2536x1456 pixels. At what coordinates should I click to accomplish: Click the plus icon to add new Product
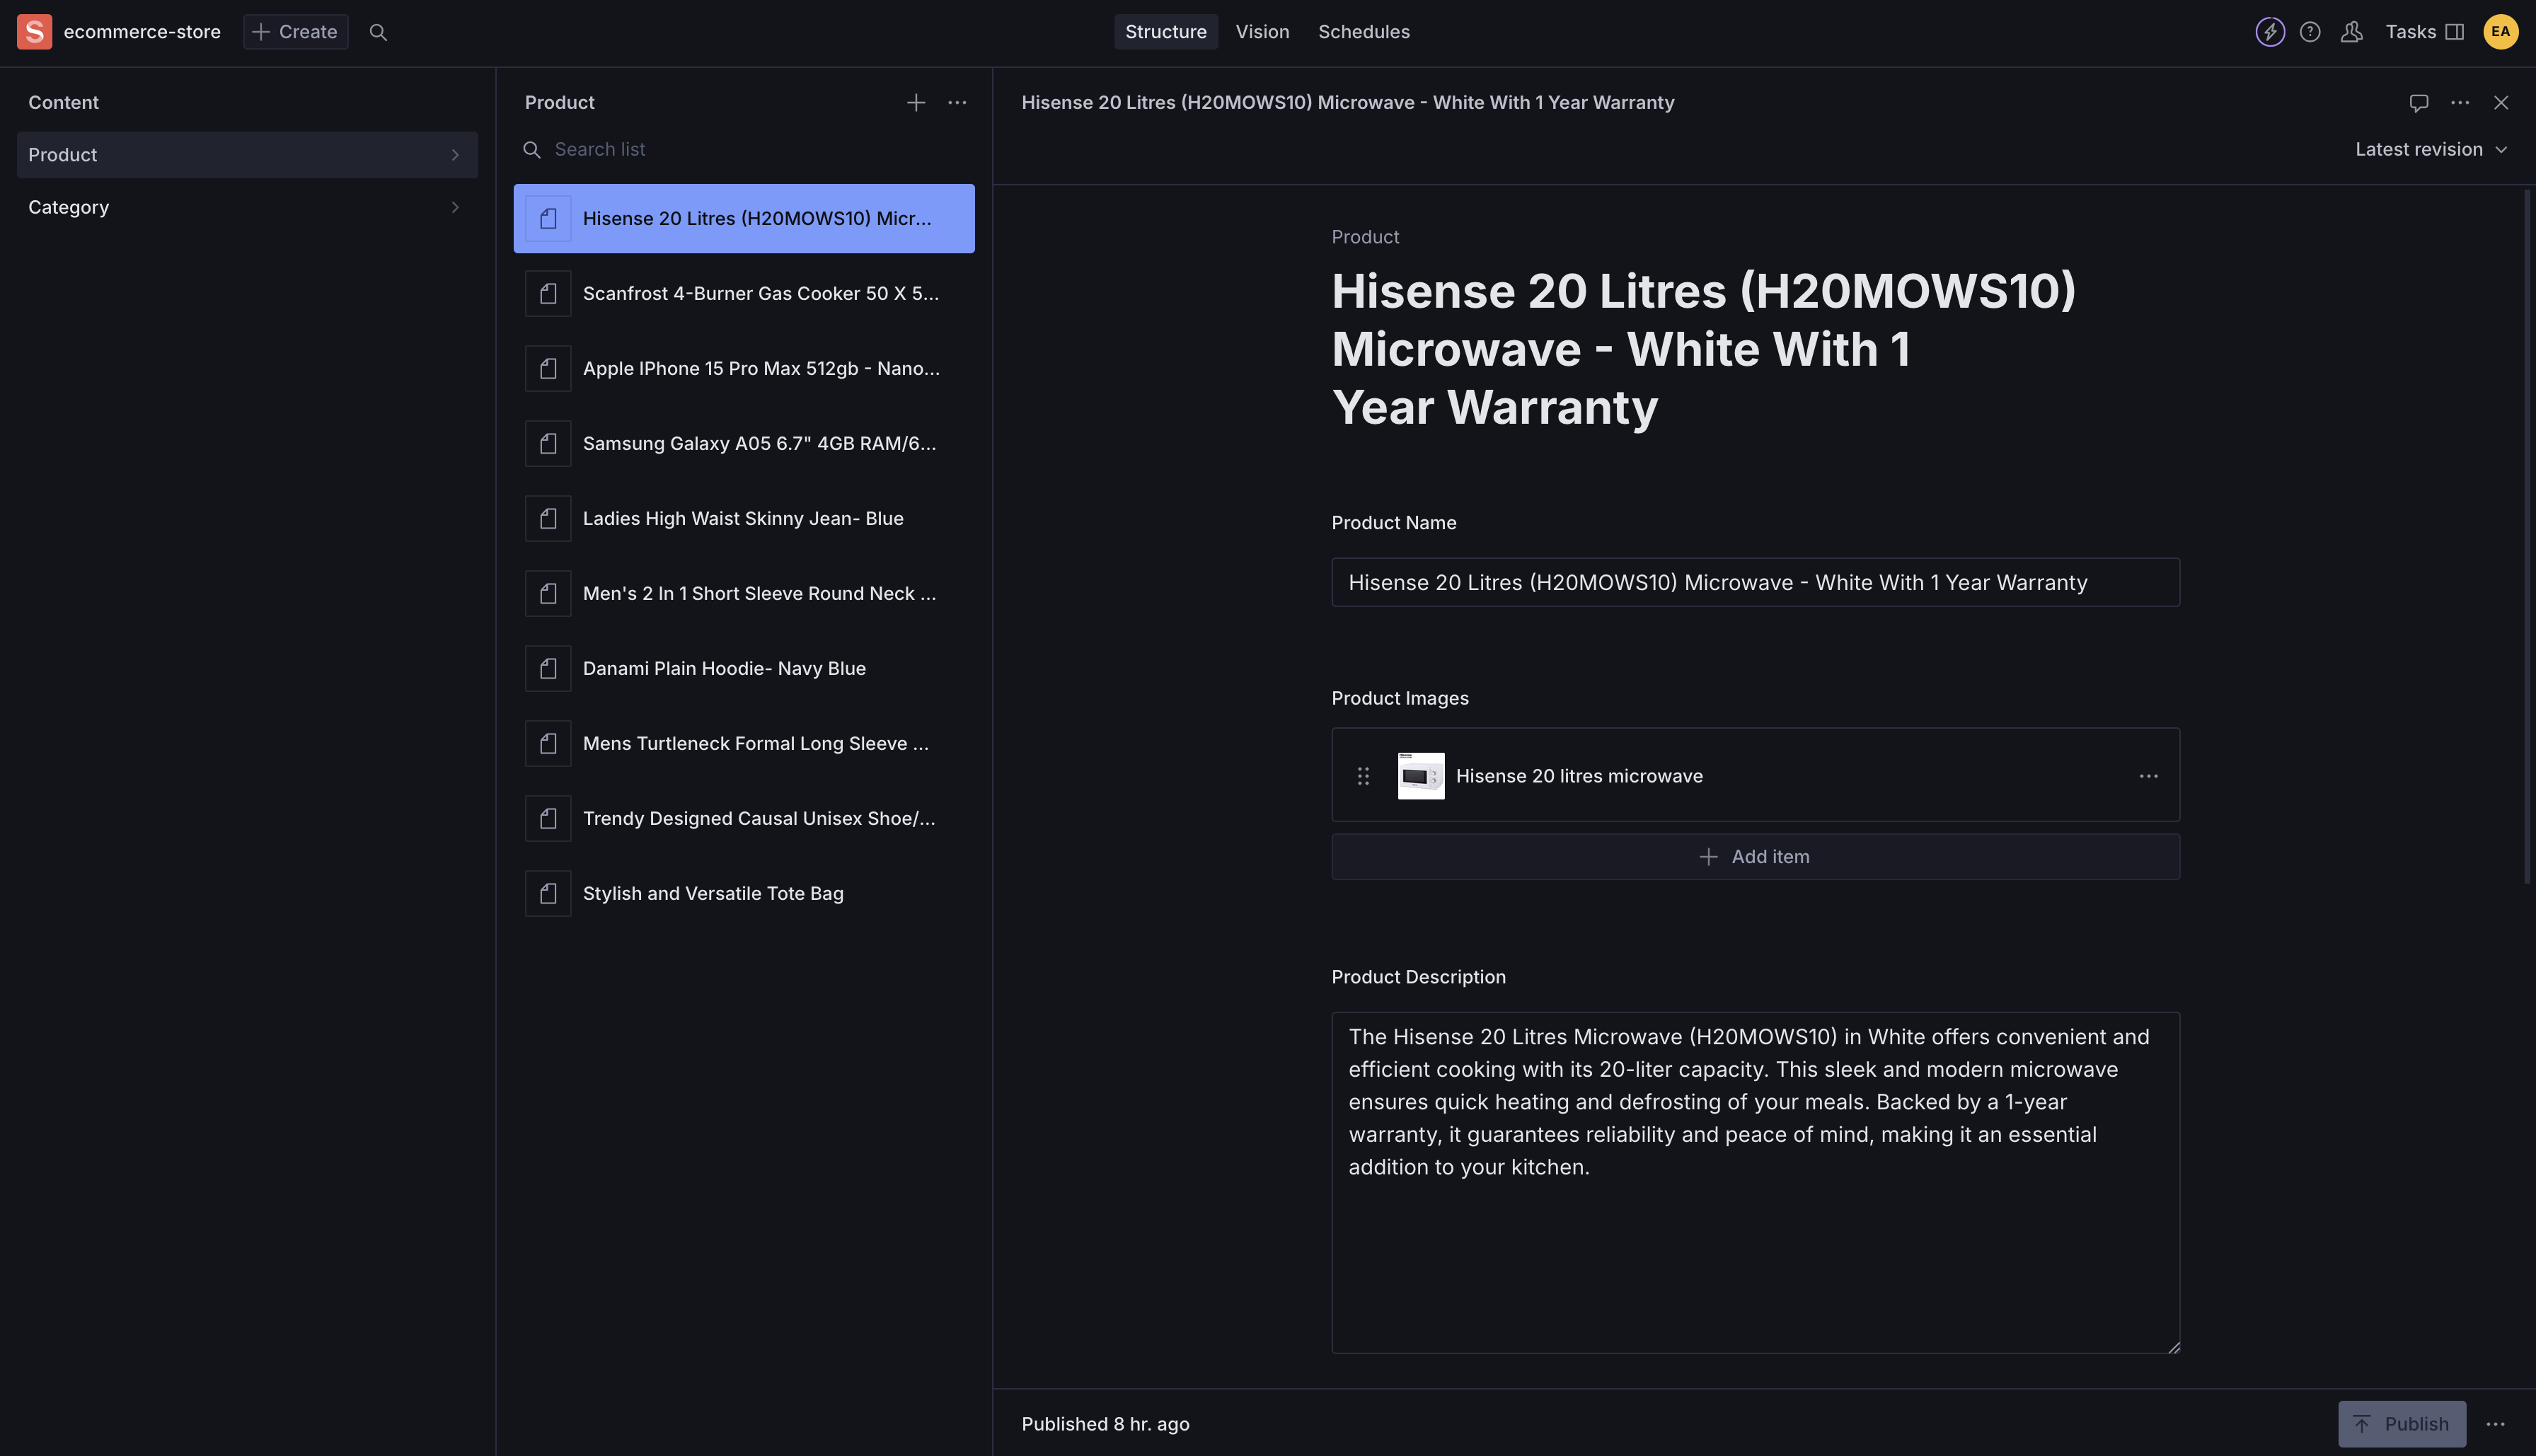(x=915, y=102)
